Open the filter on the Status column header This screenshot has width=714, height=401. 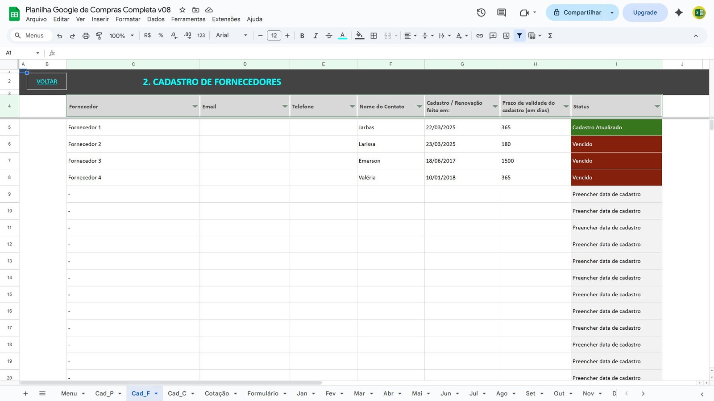pyautogui.click(x=657, y=106)
